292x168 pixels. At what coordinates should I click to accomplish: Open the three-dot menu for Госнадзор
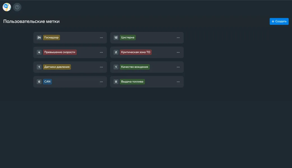coord(101,38)
